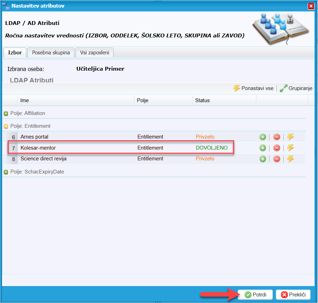Click green plus icon for Science direct revija
Viewport: 318px width, 303px height.
click(263, 159)
